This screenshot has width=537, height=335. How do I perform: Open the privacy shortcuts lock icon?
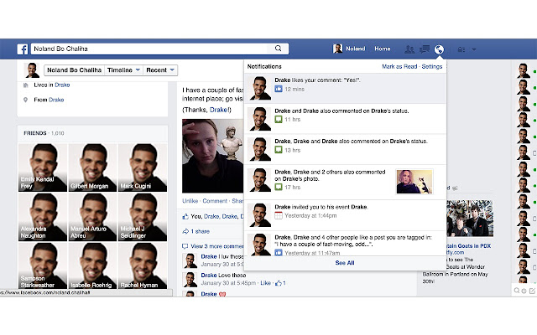(461, 49)
